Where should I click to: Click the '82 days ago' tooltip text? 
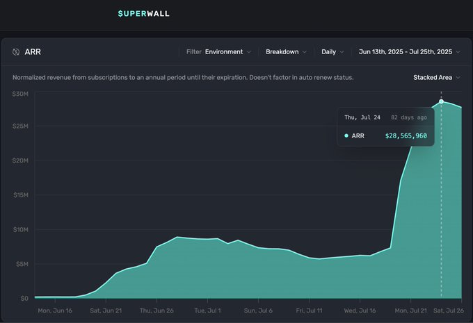coord(409,117)
